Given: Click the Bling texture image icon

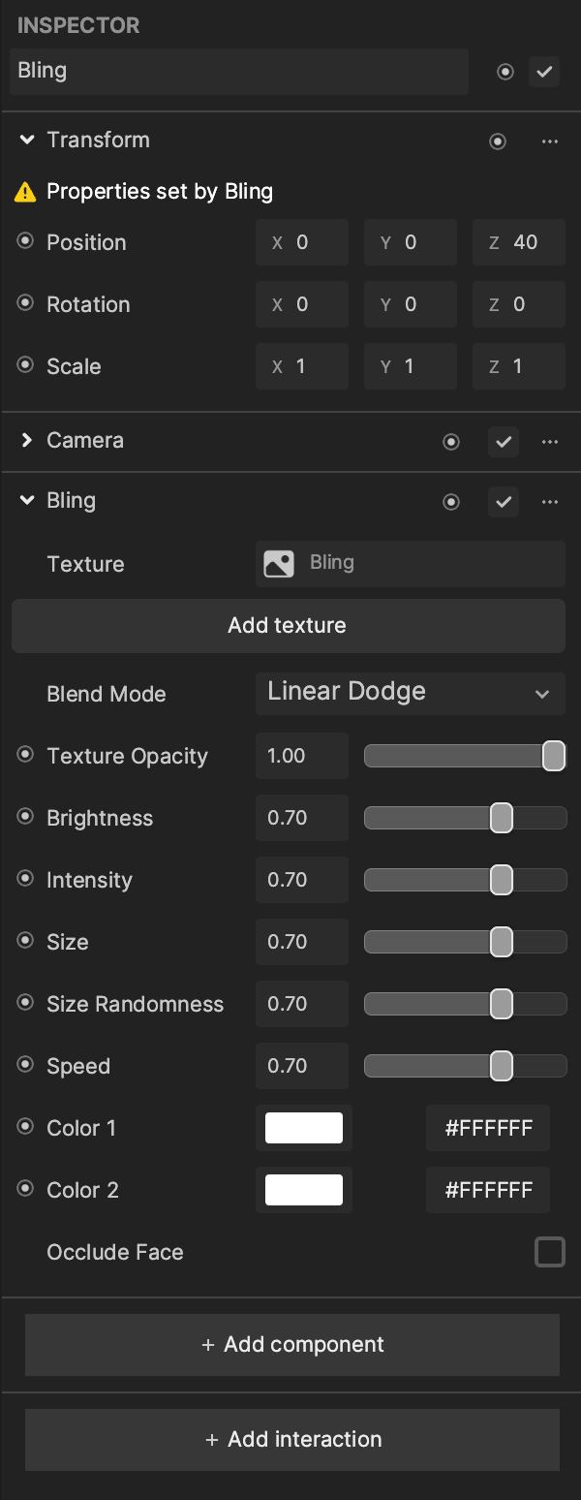Looking at the screenshot, I should point(279,564).
